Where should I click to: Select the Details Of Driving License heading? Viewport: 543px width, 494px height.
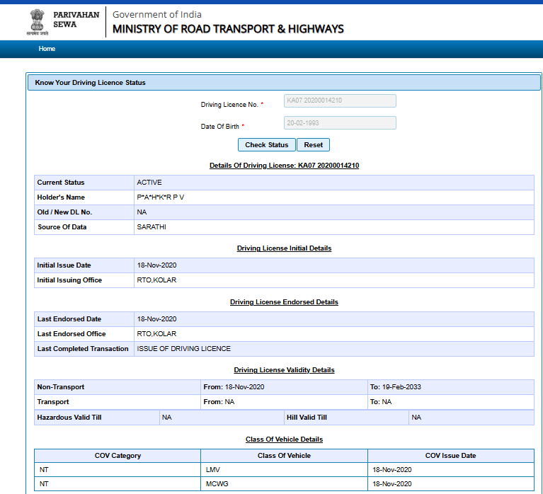[x=284, y=165]
